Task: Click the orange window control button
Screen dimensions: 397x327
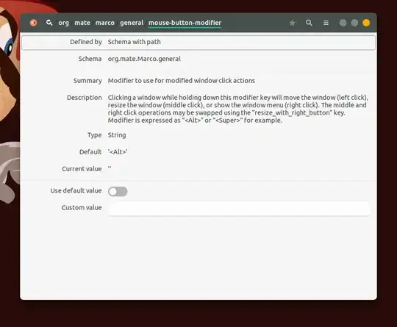Action: (x=366, y=23)
